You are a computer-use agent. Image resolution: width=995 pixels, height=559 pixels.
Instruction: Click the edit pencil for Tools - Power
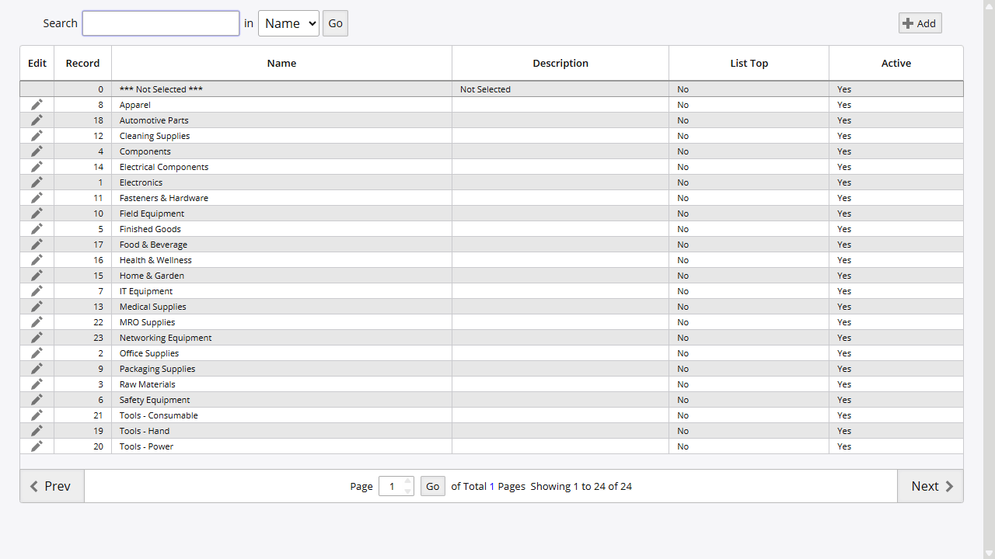click(x=37, y=446)
